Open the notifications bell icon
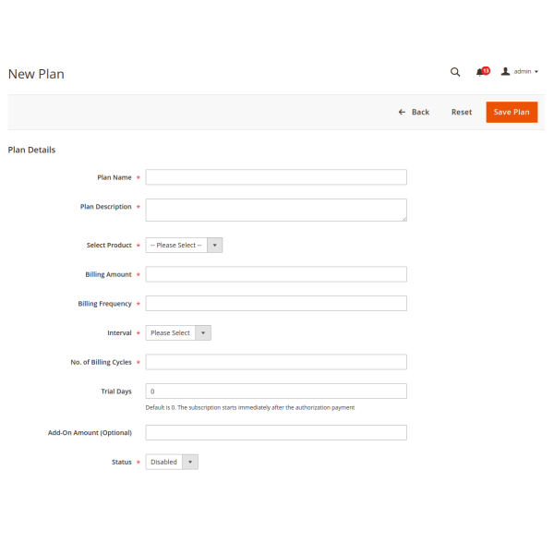 pos(480,72)
